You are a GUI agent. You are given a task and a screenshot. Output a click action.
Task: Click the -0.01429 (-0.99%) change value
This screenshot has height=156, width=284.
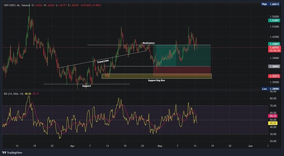[x=91, y=5]
